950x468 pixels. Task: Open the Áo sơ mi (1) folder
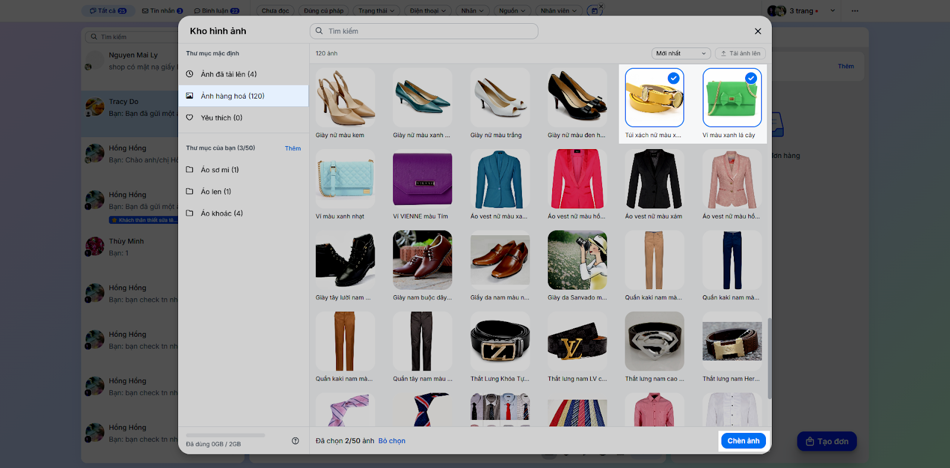point(243,170)
